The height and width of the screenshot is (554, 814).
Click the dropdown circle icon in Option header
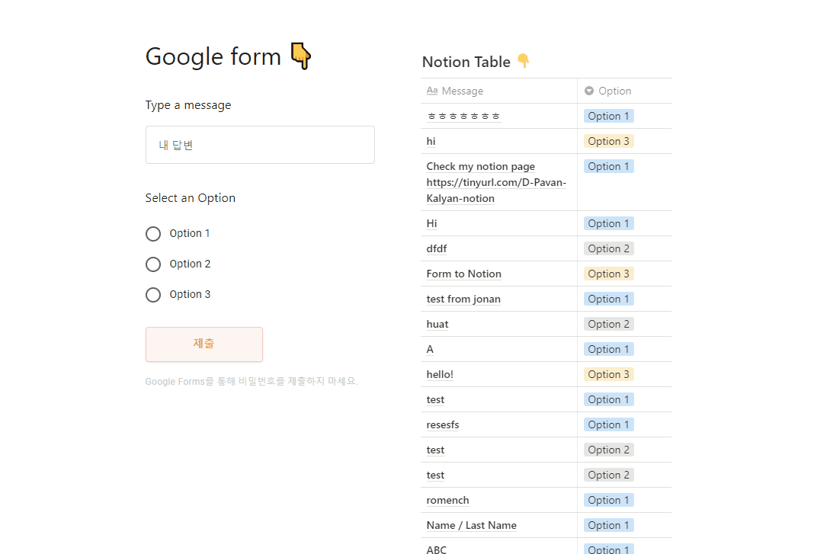point(589,91)
